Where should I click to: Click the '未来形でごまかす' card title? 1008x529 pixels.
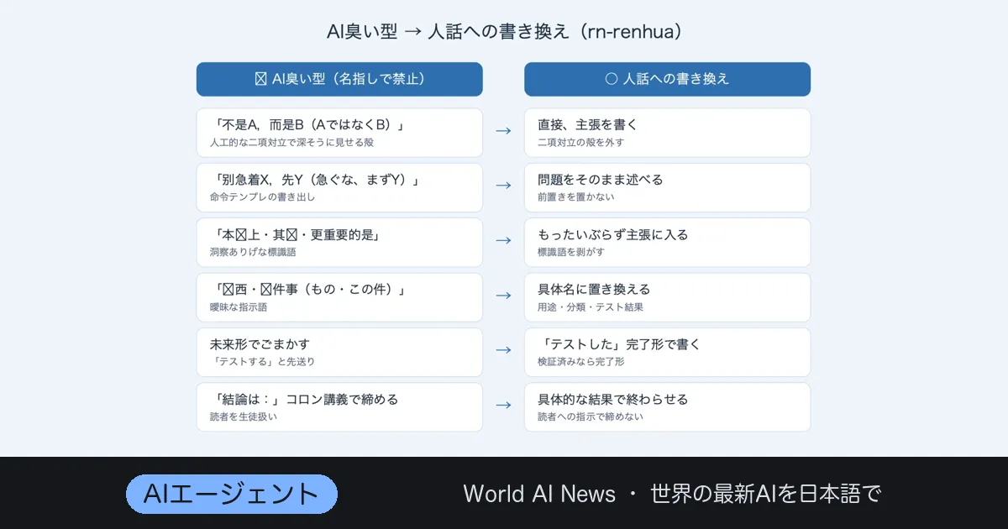point(260,344)
